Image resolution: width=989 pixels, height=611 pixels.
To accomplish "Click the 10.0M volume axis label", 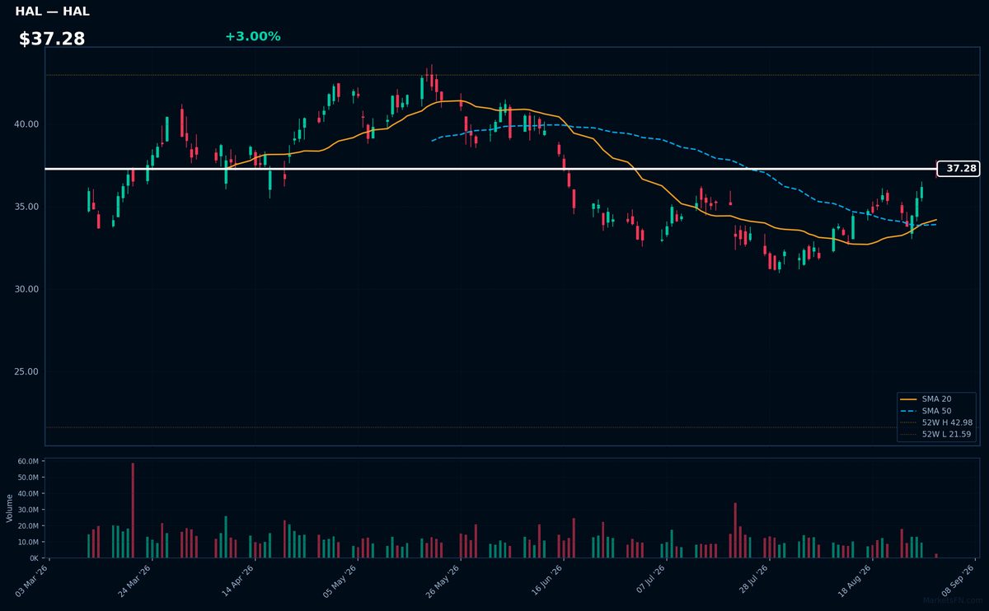I will tap(28, 542).
